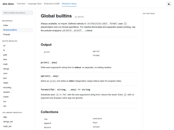174x130 pixels.
Task: Click the src/builtins.odin code snippet
Action: click(97, 24)
